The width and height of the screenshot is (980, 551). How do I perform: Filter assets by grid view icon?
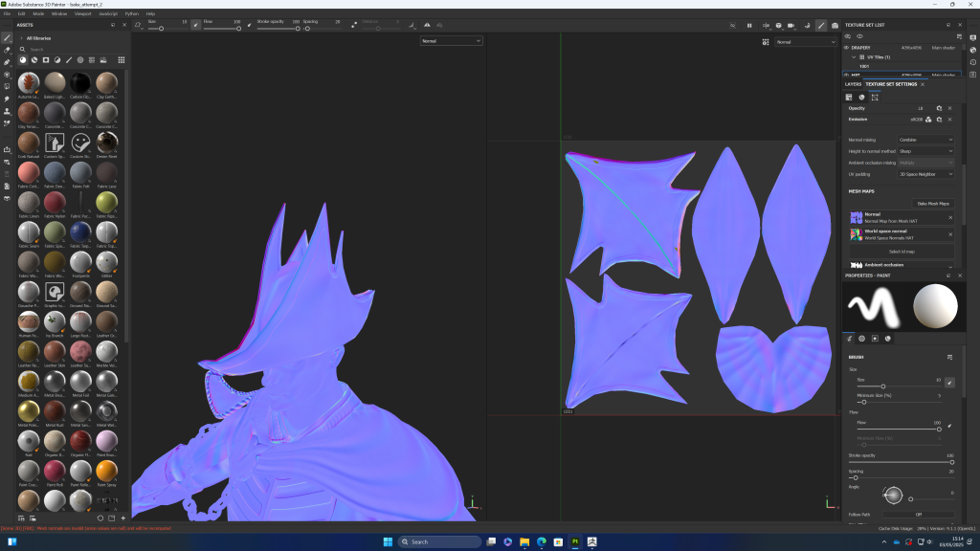pyautogui.click(x=122, y=59)
